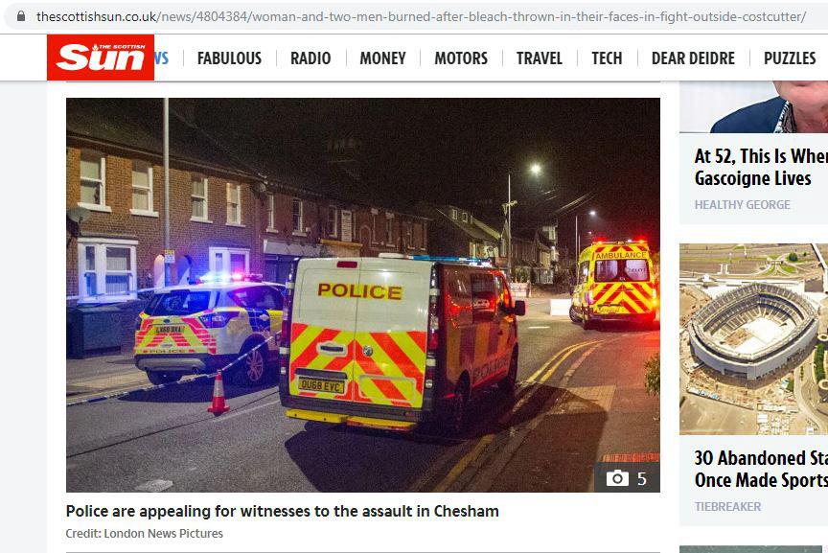Viewport: 828px width, 553px height.
Task: Open the stadium aerial photo thumbnail
Action: click(753, 339)
